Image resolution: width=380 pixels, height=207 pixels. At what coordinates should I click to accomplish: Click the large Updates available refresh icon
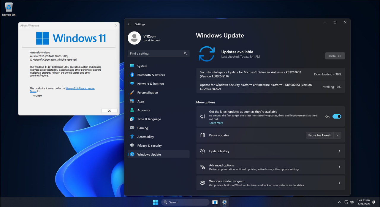tap(207, 54)
